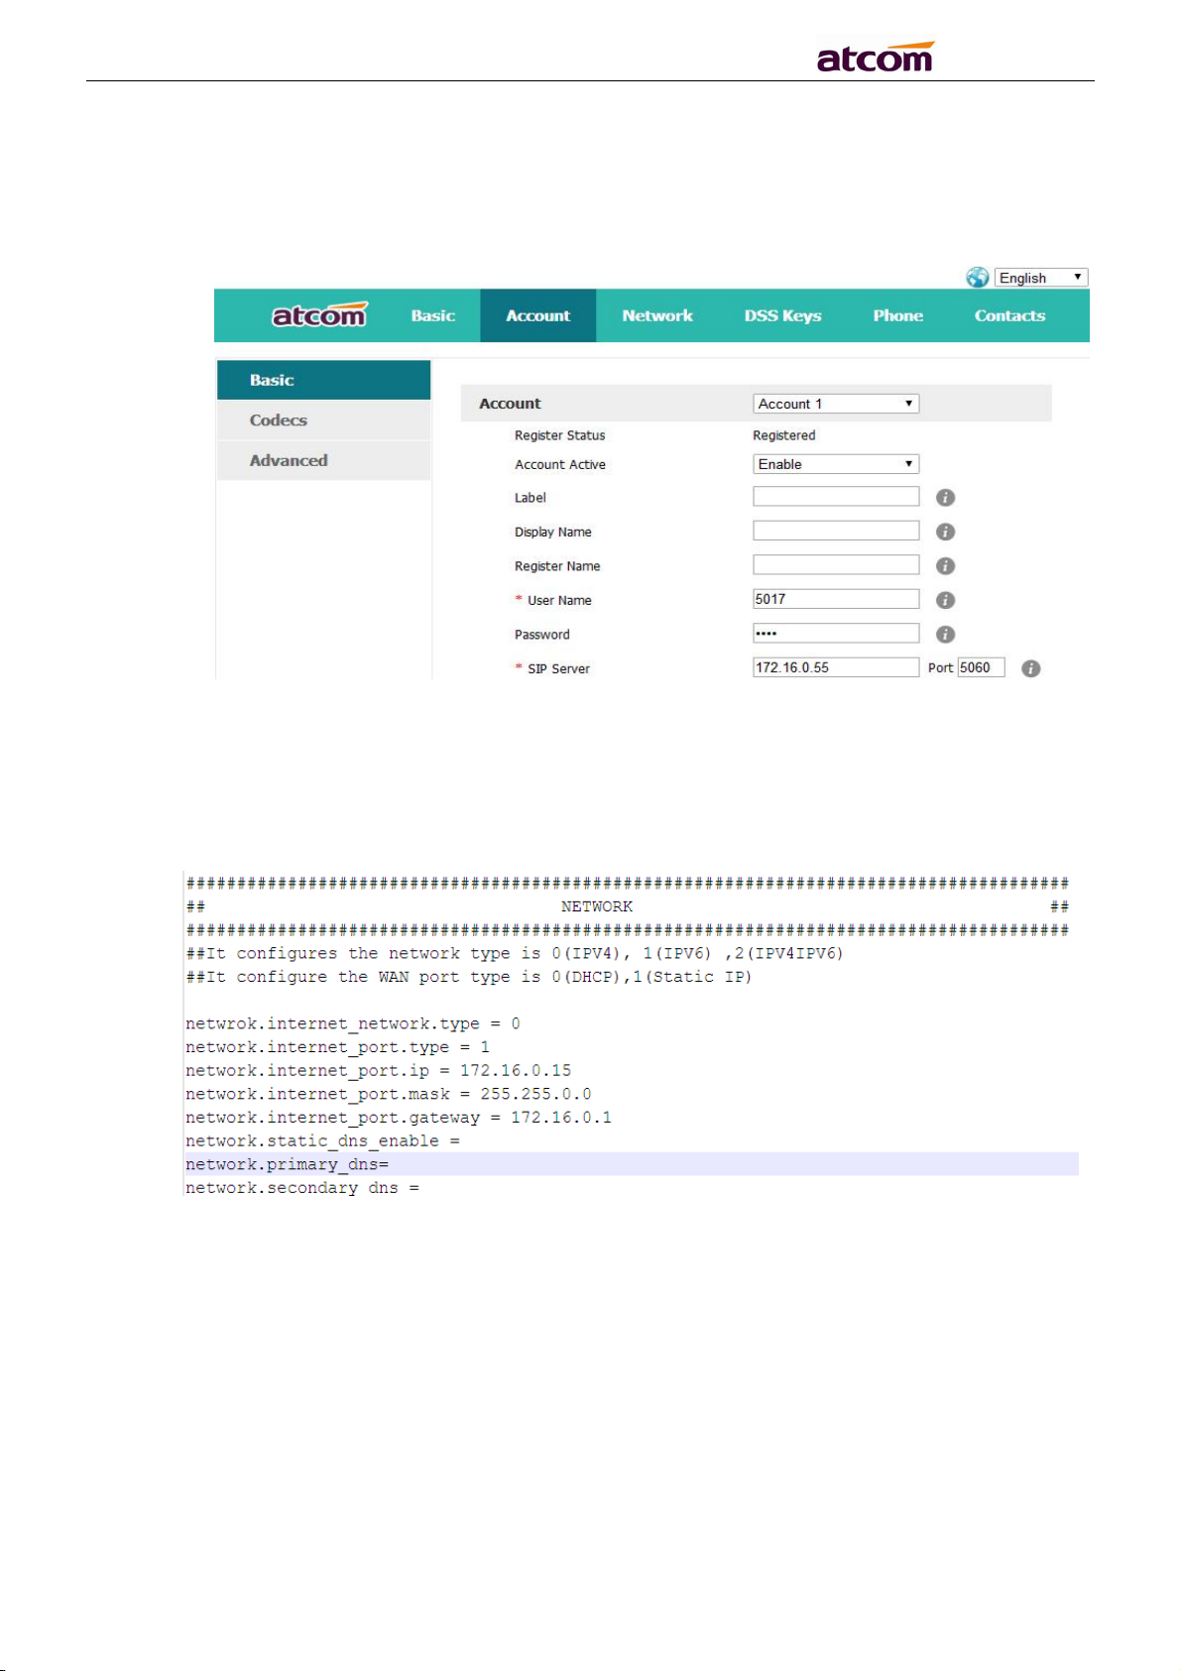
Task: Click the info icon next to Password
Action: [945, 635]
